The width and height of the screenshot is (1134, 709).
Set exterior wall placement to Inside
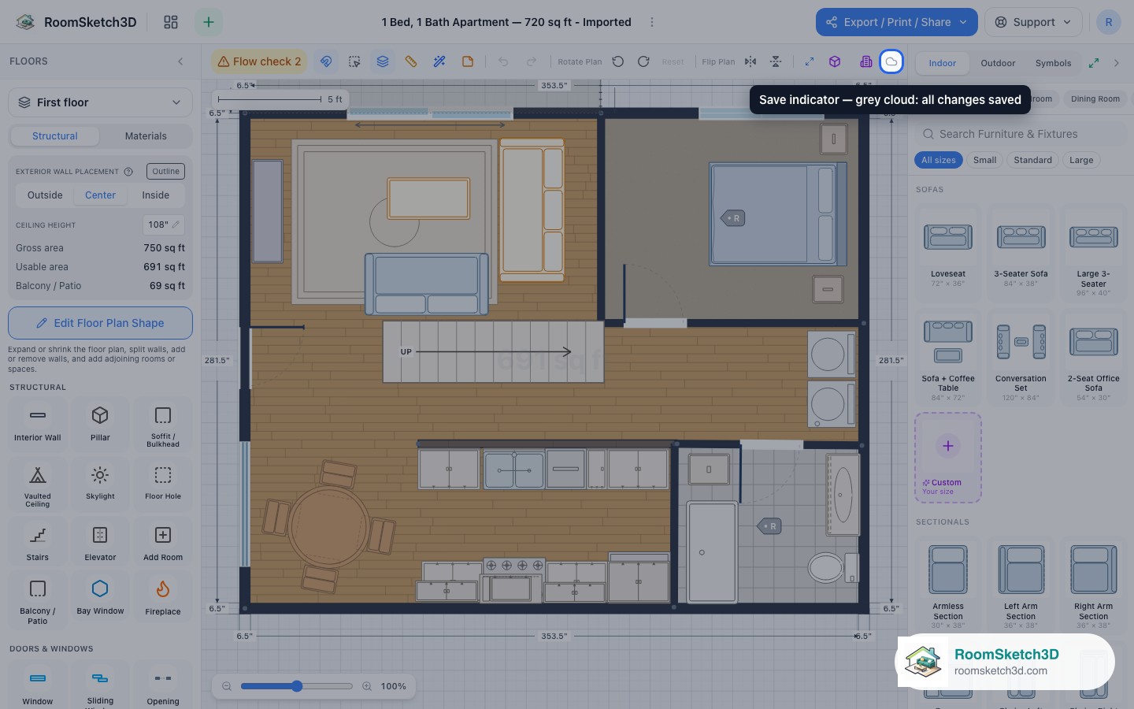[156, 195]
